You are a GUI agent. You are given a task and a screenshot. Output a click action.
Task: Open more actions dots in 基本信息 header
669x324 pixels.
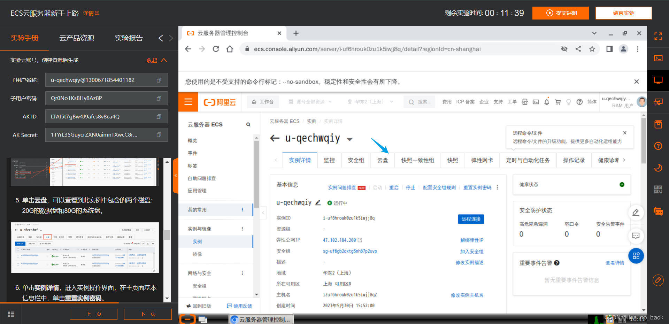pos(497,187)
